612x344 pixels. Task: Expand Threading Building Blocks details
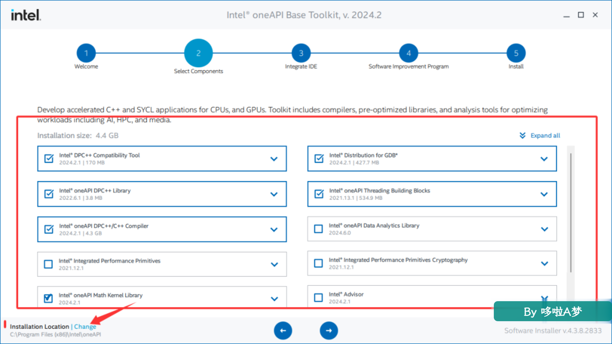pyautogui.click(x=544, y=194)
